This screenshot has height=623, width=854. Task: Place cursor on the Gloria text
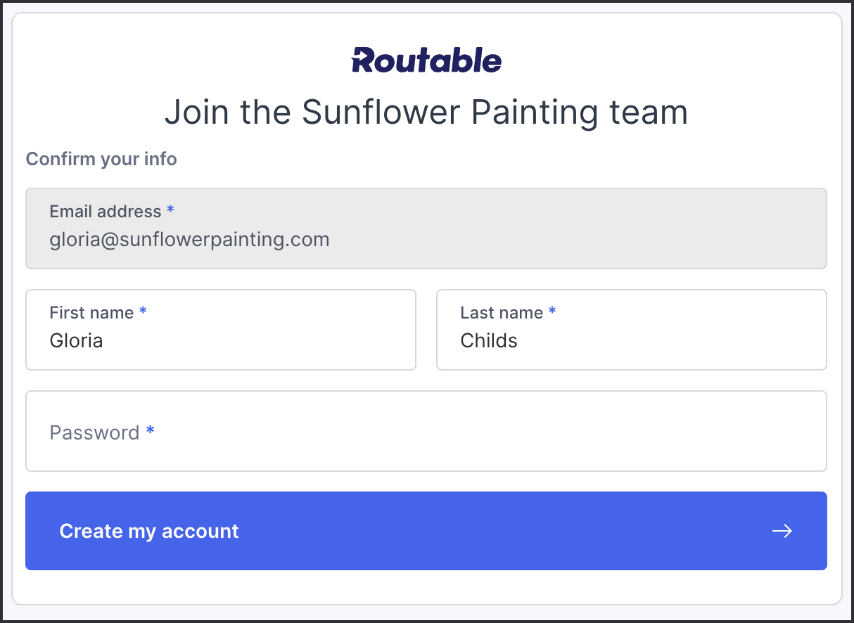[x=77, y=341]
